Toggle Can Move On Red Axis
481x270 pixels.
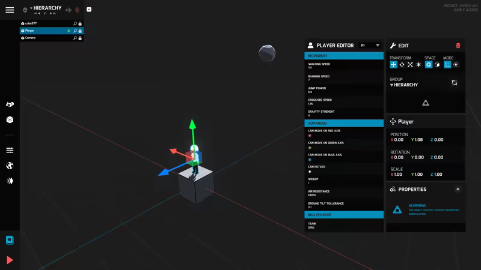click(x=310, y=136)
